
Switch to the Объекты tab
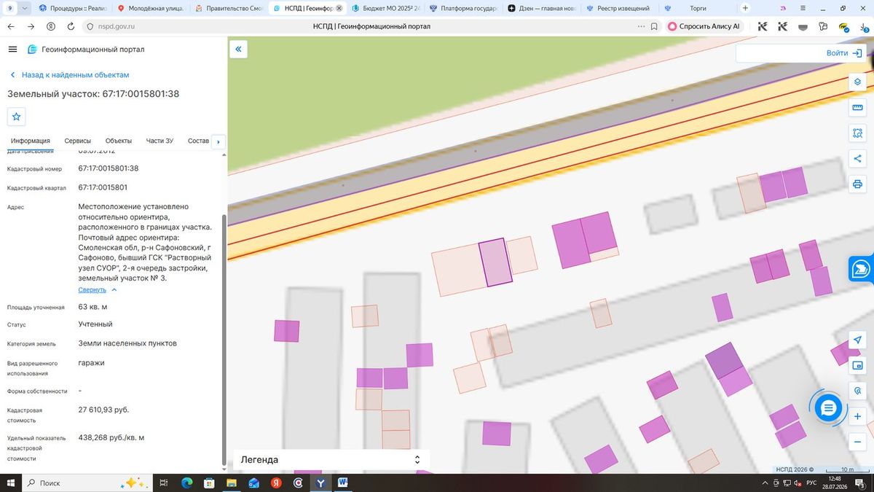pyautogui.click(x=119, y=141)
